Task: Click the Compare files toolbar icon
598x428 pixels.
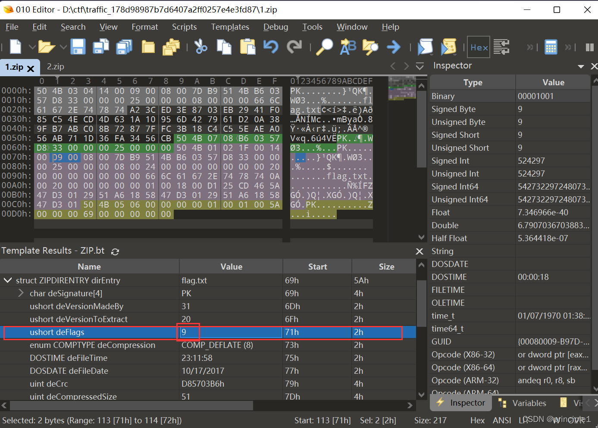Action: pos(501,47)
